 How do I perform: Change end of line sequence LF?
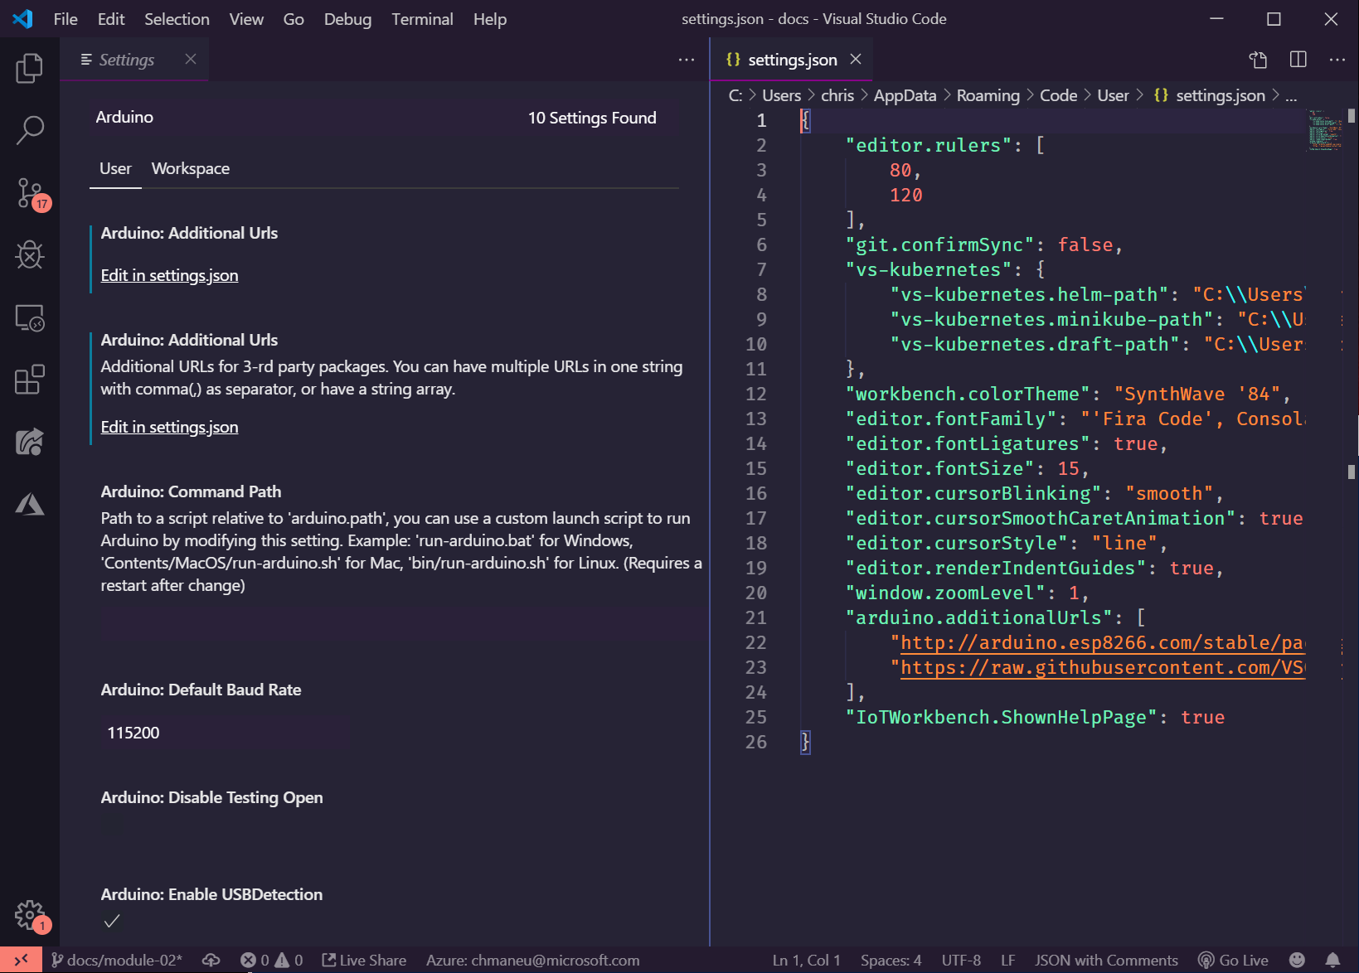tap(1007, 960)
